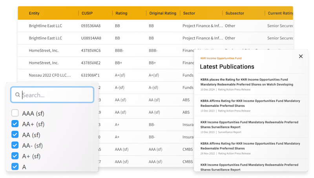Uncheck the A+ (sf) checkbox
This screenshot has width=314, height=178.
point(15,156)
